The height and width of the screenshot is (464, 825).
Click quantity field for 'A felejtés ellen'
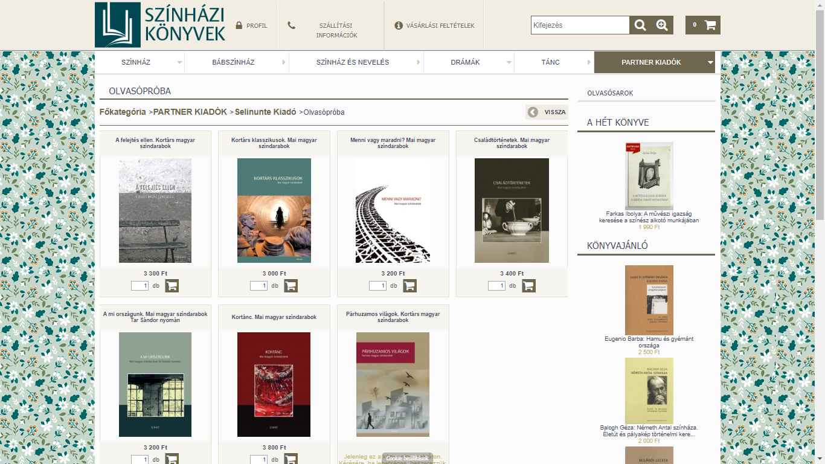coord(140,286)
